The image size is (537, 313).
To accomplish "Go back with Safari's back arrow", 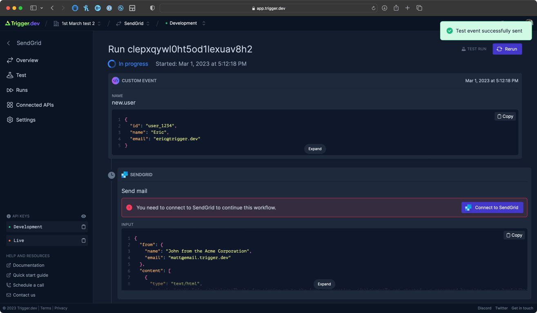I will 52,8.
